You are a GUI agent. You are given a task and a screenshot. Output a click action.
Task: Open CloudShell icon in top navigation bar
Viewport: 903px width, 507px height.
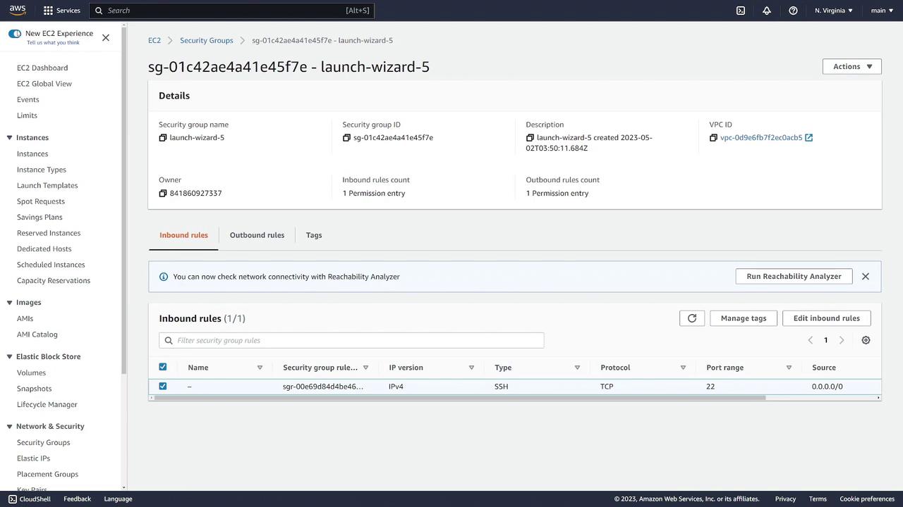[x=741, y=11]
